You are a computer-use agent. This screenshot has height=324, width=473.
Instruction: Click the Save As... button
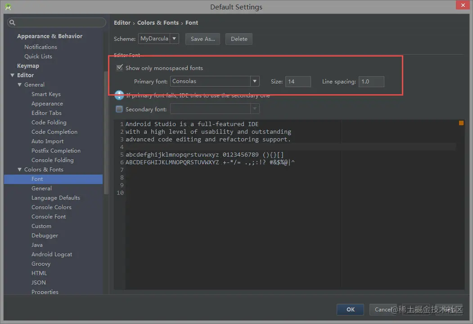pyautogui.click(x=203, y=39)
